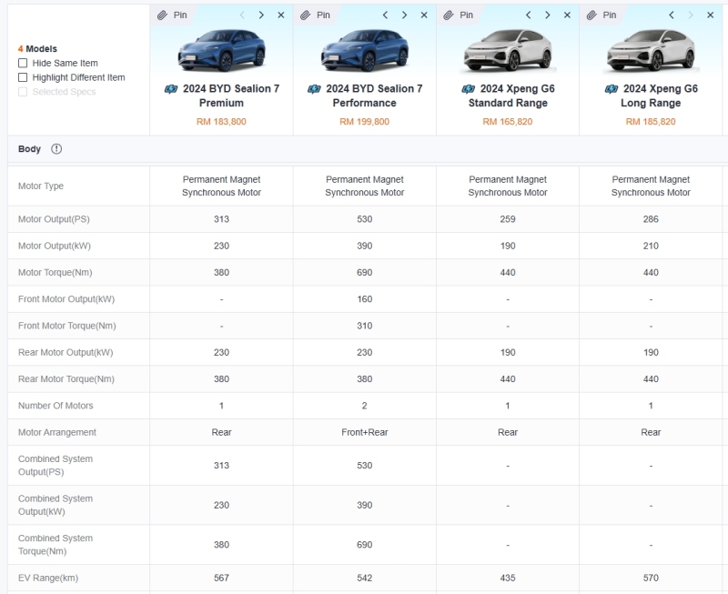Select Combined System Output(PS) row label
The image size is (728, 594).
[x=56, y=466]
